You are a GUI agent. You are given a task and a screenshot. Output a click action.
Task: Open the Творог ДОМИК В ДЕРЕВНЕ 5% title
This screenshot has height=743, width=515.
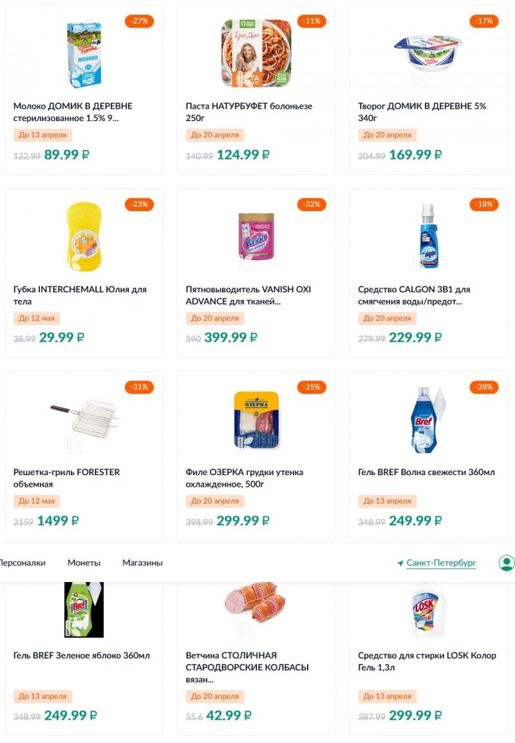click(x=422, y=112)
